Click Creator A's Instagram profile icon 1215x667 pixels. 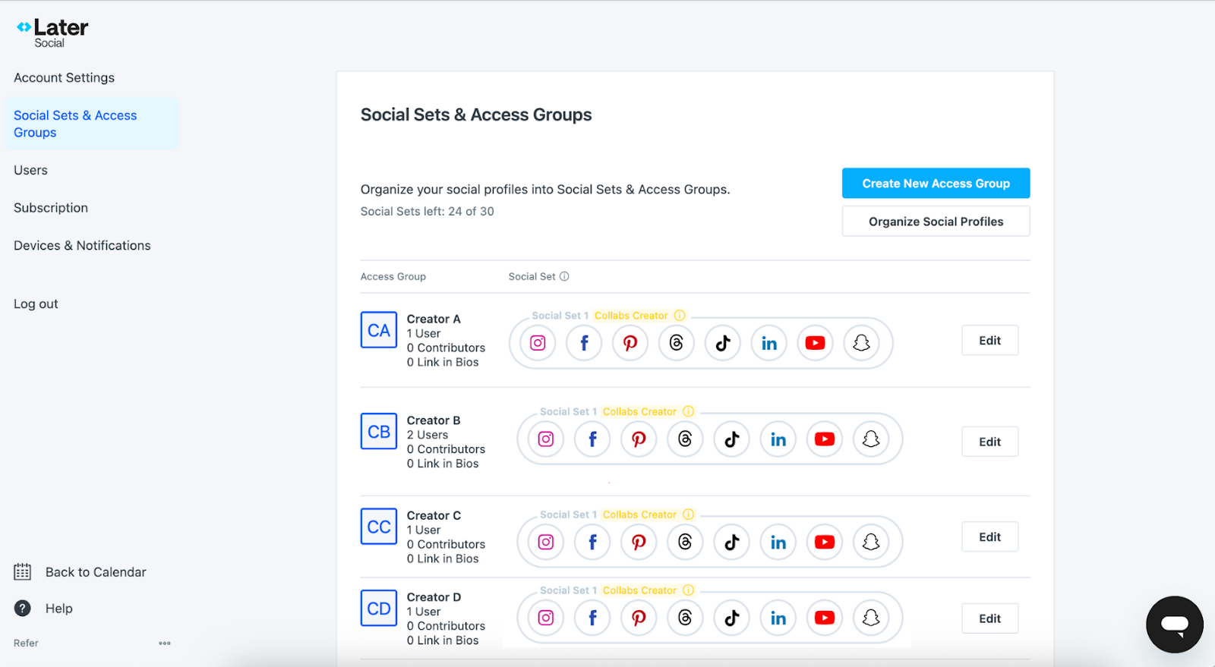(x=538, y=343)
